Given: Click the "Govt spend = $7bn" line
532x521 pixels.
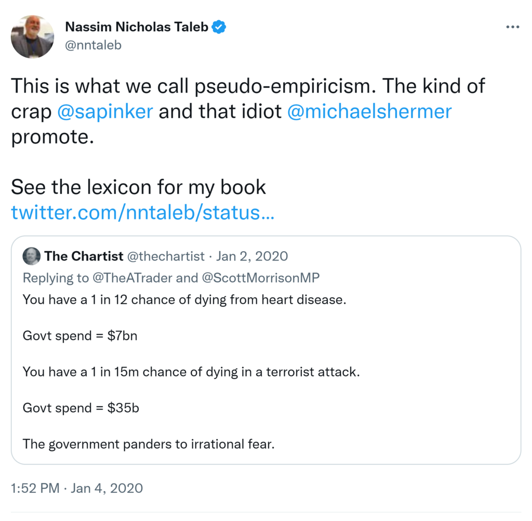Looking at the screenshot, I should (x=79, y=336).
